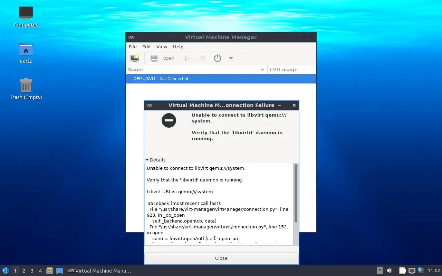The width and height of the screenshot is (442, 276).
Task: Click the Connection Failure dialog title icon
Action: (x=149, y=105)
